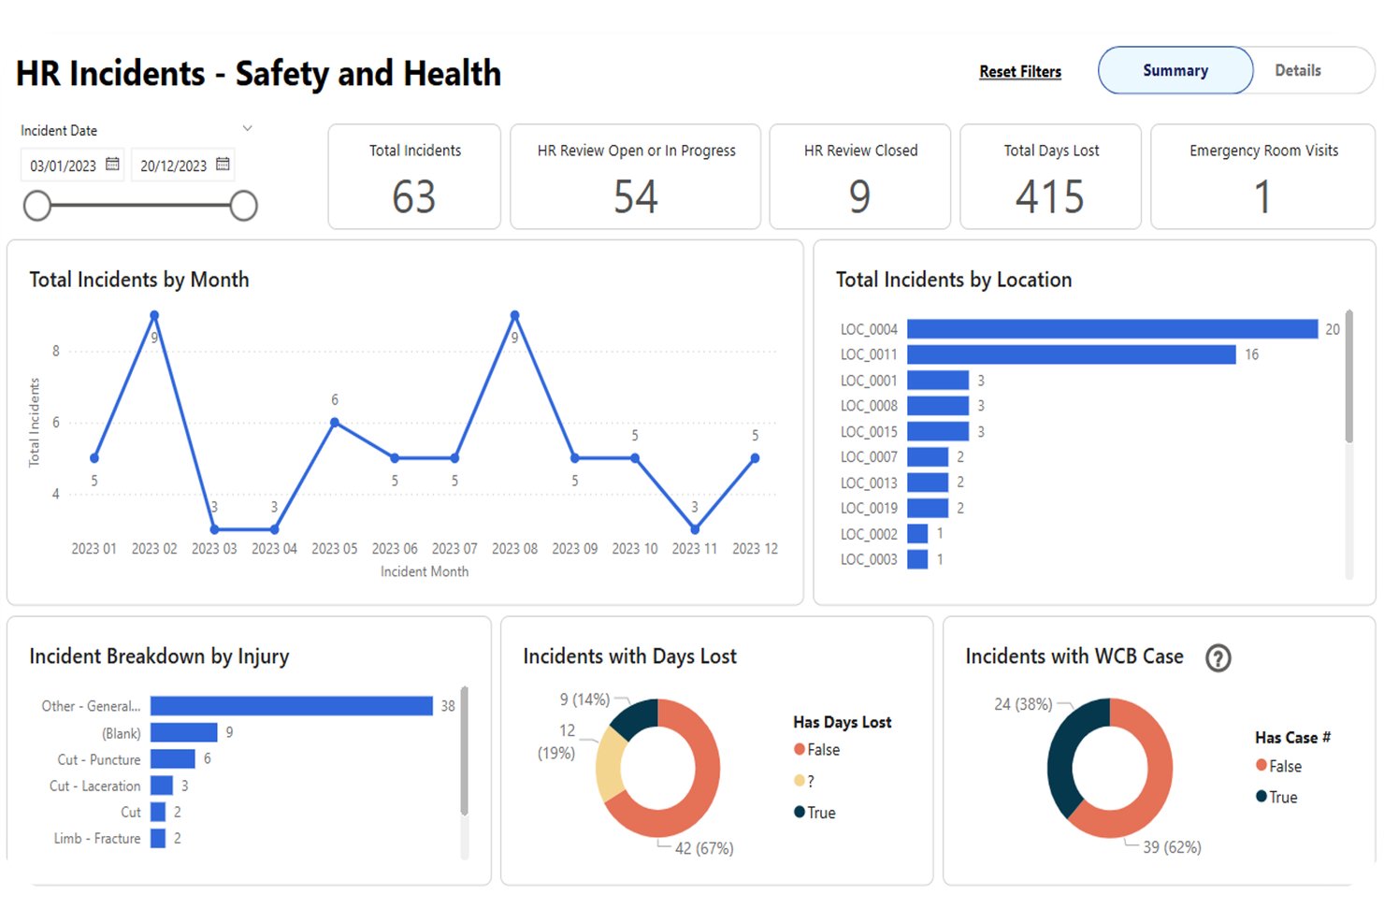Screen dimensions: 1384x923
Task: Select the HR Review Closed card
Action: (x=860, y=177)
